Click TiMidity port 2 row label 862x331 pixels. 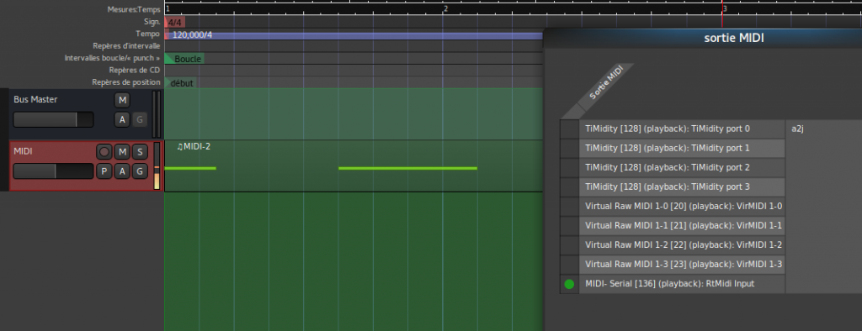tap(682, 167)
